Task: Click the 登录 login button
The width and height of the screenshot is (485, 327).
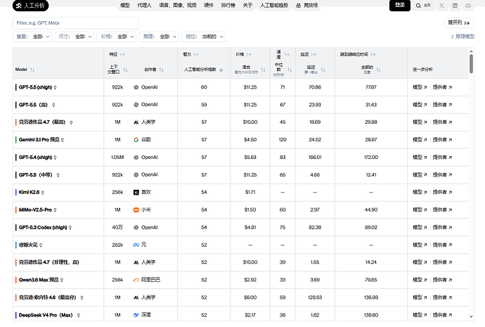Action: tap(400, 5)
